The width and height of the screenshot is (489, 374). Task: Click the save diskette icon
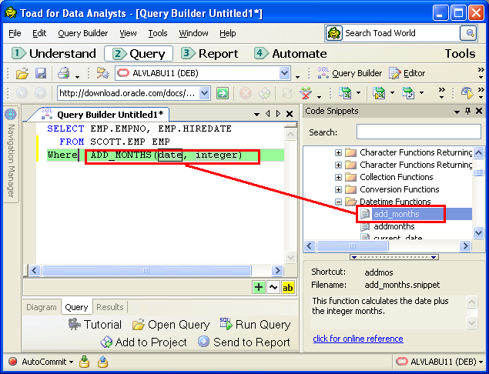coord(41,74)
